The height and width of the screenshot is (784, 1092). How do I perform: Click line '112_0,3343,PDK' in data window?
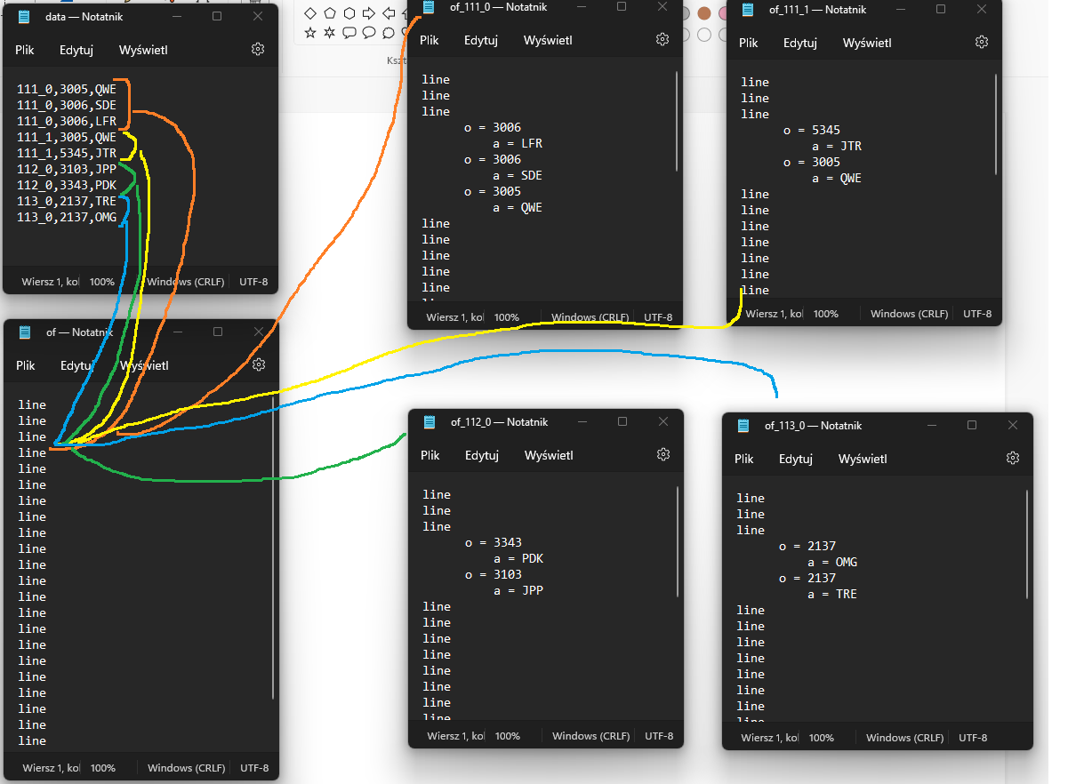click(67, 185)
